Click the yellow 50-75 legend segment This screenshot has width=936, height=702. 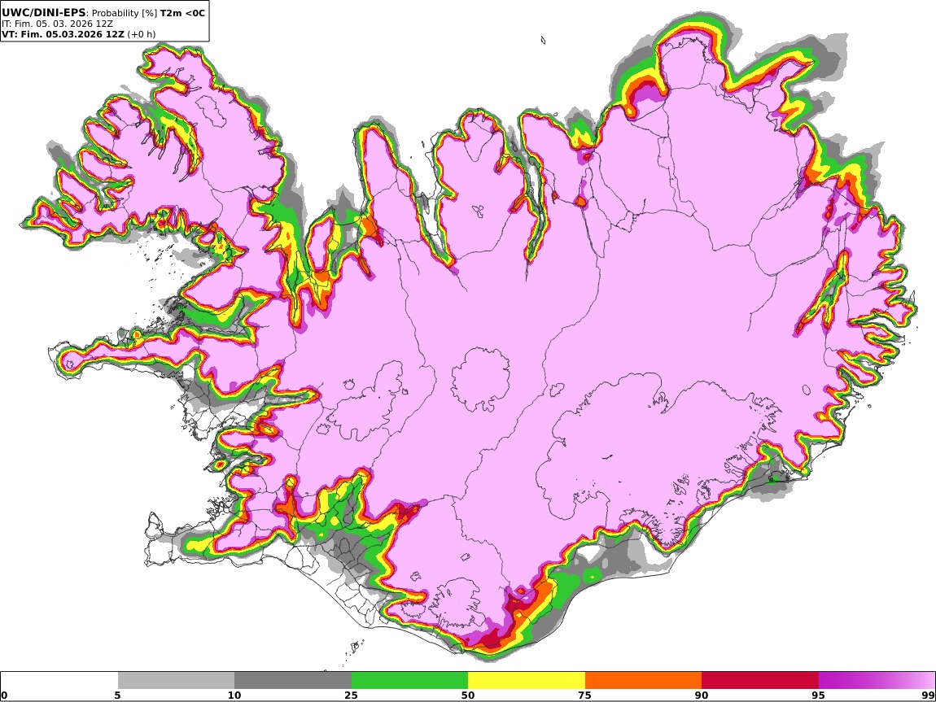pyautogui.click(x=527, y=680)
